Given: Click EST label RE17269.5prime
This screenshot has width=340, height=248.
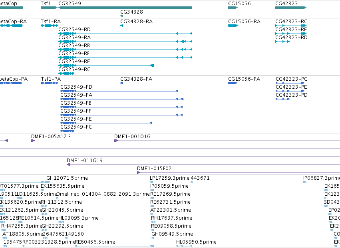Looking at the screenshot, I should (171, 194).
